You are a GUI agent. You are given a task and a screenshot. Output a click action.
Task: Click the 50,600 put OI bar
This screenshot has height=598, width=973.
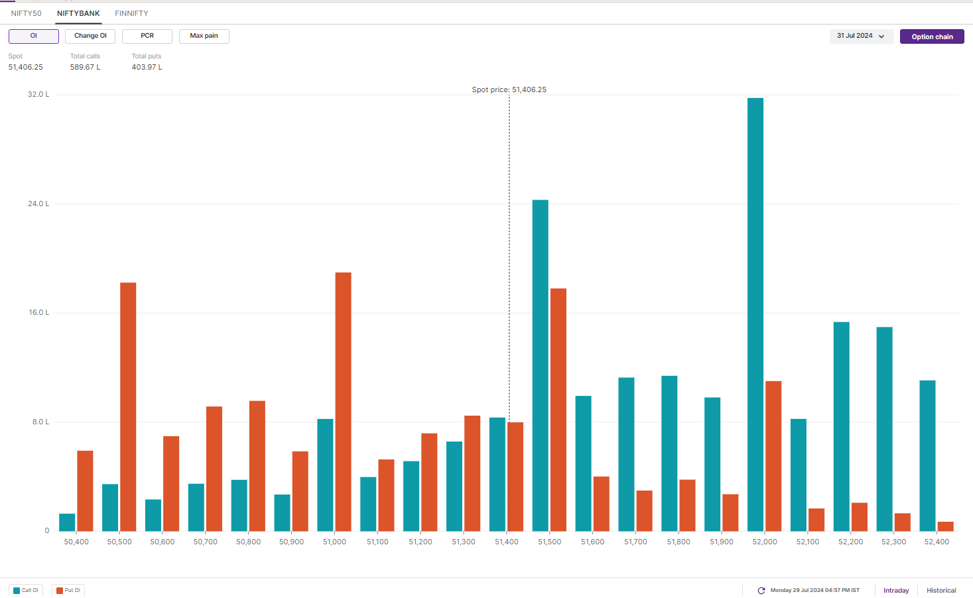(171, 483)
